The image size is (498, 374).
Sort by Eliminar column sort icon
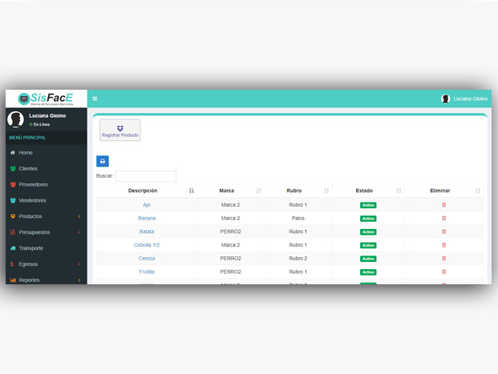pos(478,191)
